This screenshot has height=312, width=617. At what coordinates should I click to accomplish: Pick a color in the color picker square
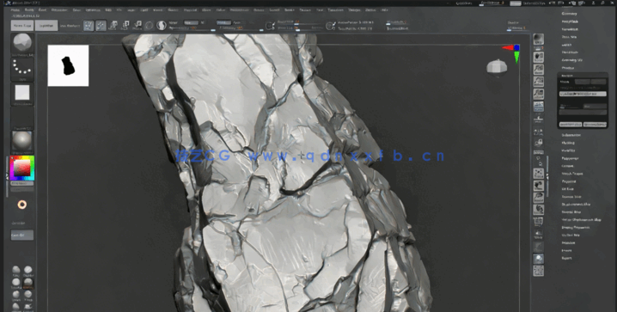(22, 168)
